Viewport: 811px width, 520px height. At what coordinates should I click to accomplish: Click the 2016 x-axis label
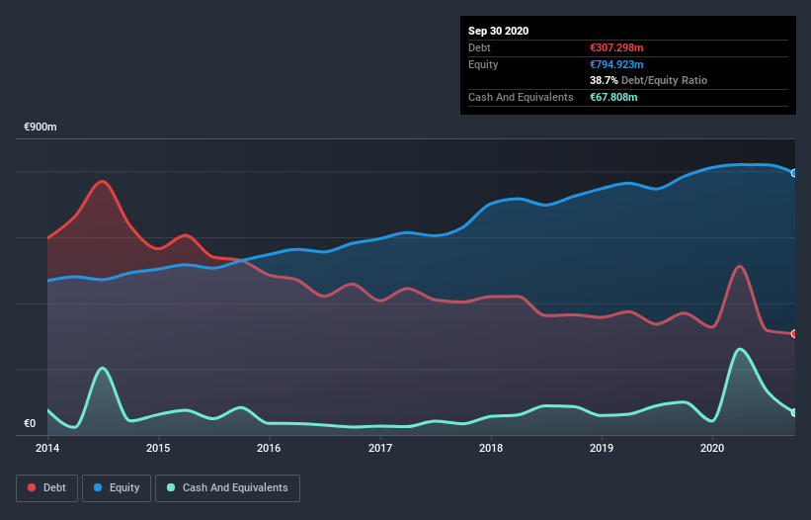269,448
